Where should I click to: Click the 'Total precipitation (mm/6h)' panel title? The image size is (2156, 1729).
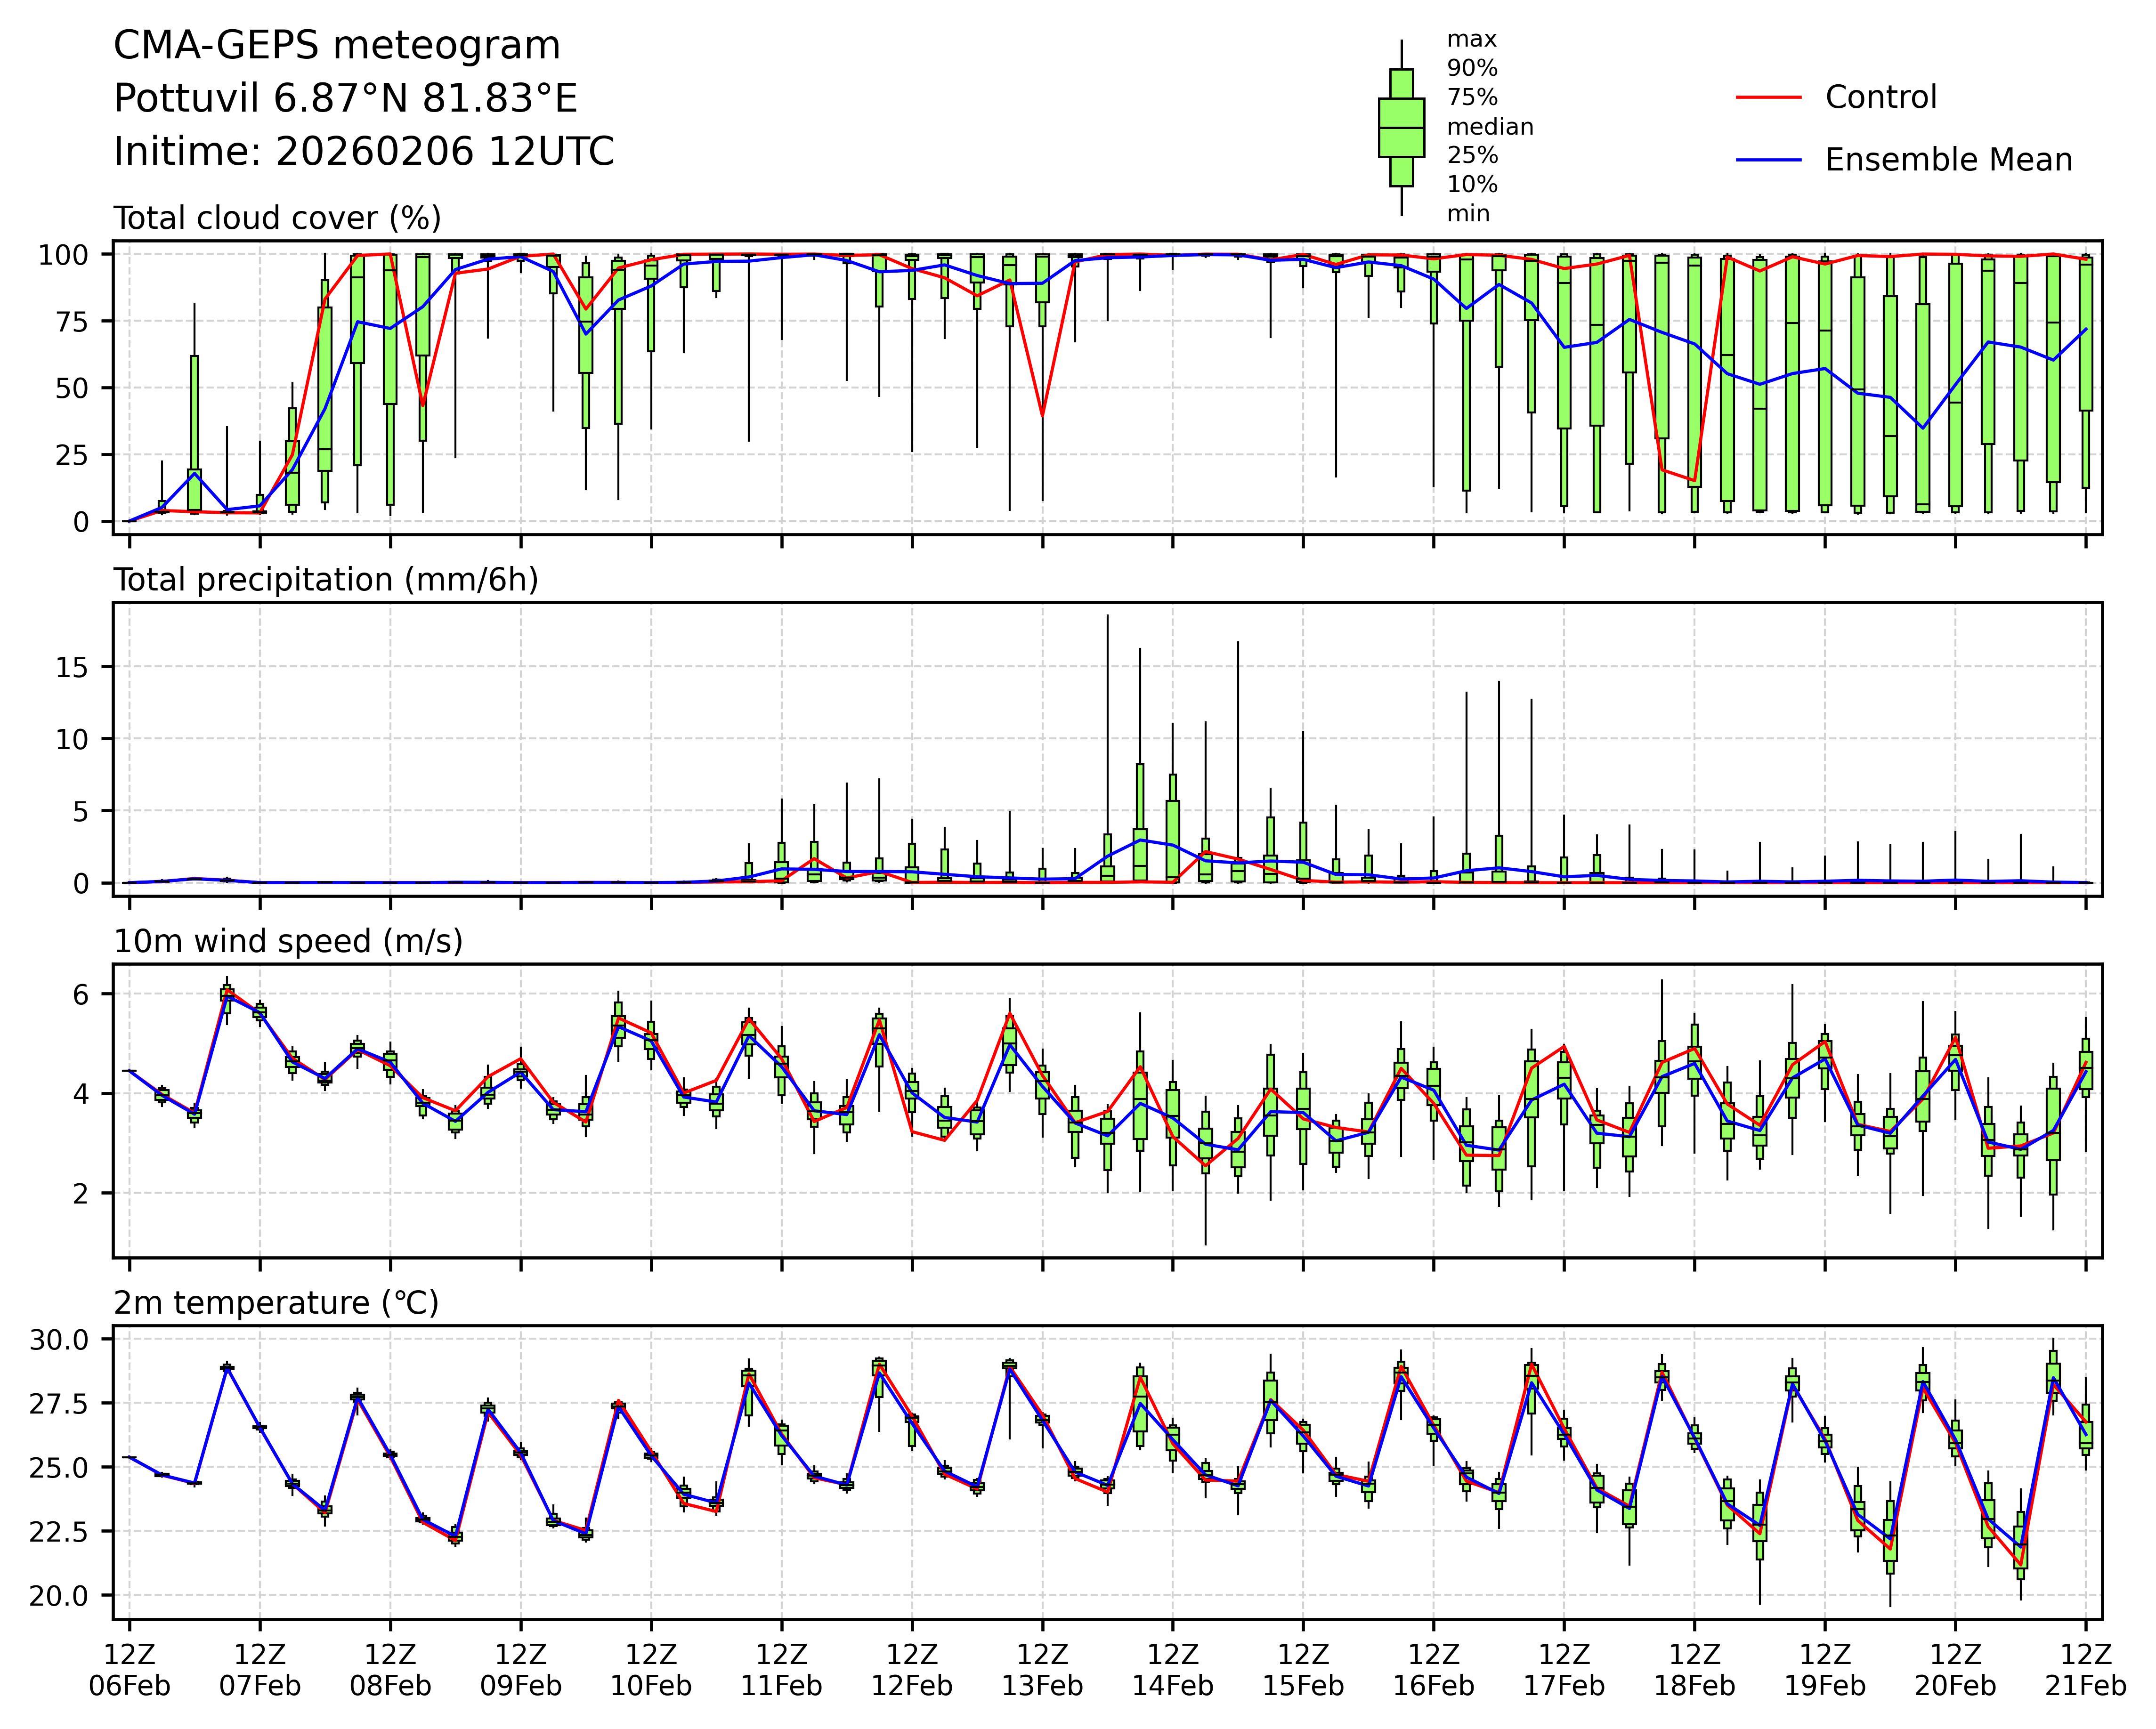[x=326, y=580]
